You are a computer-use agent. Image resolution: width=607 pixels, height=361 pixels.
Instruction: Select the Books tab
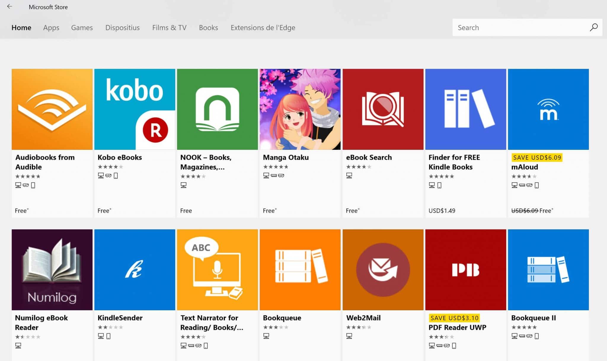coord(208,28)
